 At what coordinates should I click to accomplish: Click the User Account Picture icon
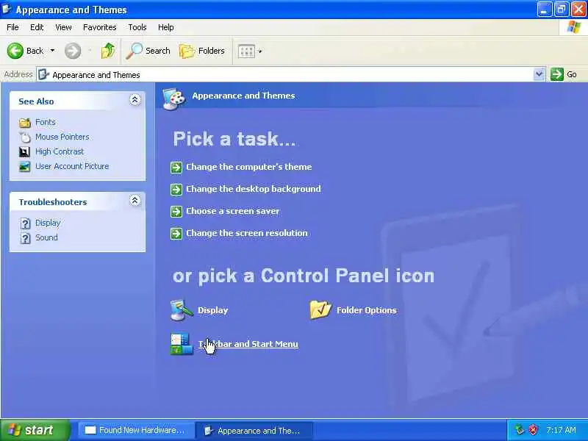coord(25,167)
